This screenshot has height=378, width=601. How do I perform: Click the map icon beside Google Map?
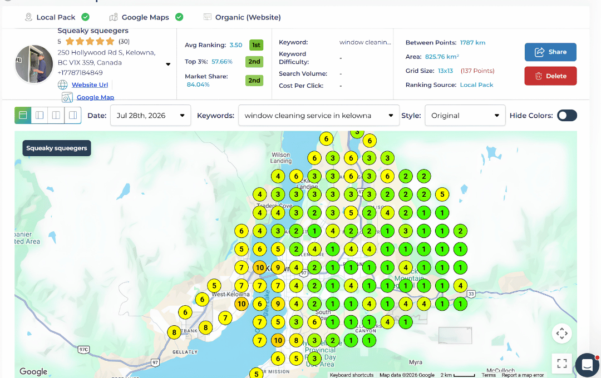tap(67, 97)
